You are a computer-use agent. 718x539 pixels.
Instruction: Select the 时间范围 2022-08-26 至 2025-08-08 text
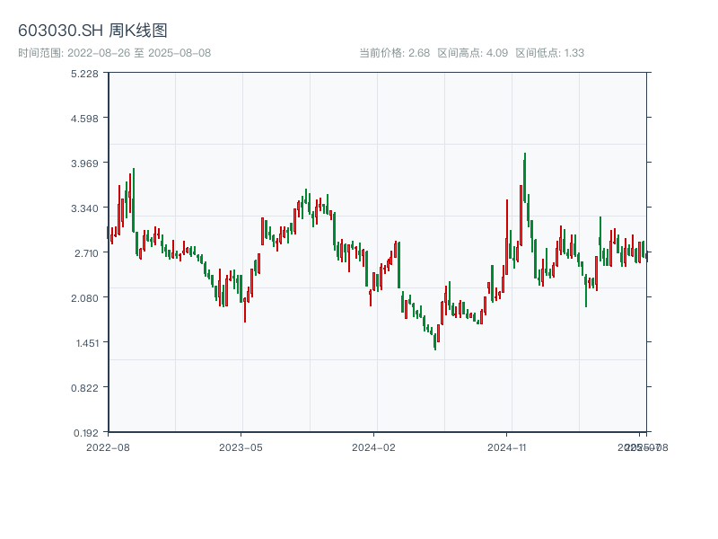pos(115,53)
